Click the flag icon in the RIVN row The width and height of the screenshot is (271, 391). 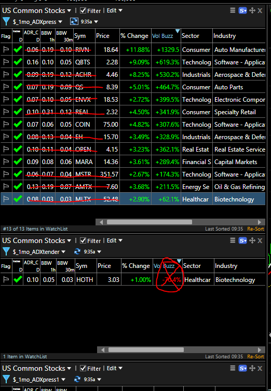coord(6,50)
